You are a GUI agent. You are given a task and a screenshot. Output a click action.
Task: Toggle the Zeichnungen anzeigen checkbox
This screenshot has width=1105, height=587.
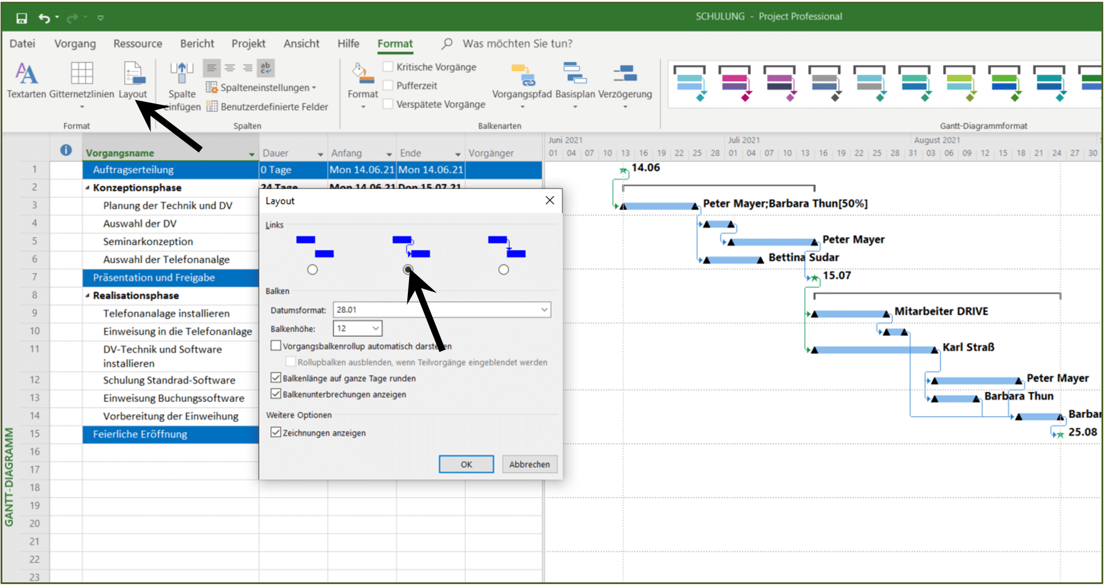[276, 432]
